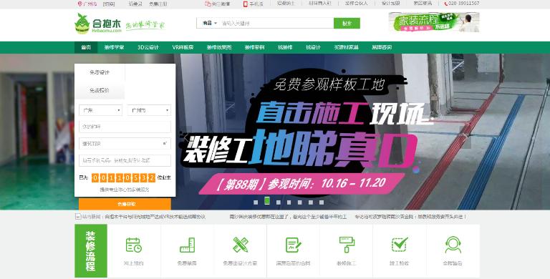Click the [切换] city switch link
Viewport: 550px width, 279px height.
(109, 4)
